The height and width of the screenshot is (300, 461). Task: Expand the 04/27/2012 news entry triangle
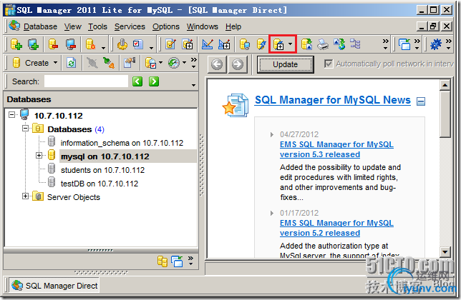tap(272, 134)
